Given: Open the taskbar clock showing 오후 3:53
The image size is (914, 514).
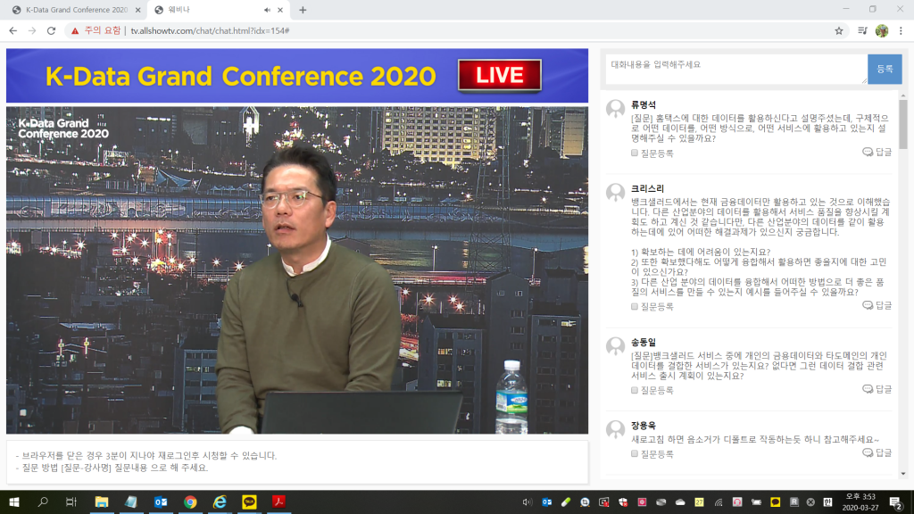Looking at the screenshot, I should (x=860, y=502).
